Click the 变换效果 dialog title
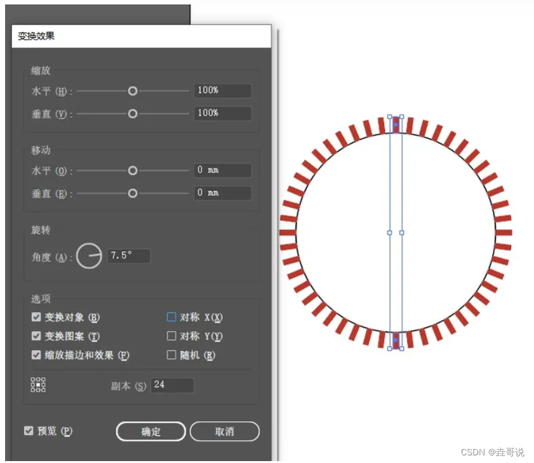 click(x=36, y=36)
